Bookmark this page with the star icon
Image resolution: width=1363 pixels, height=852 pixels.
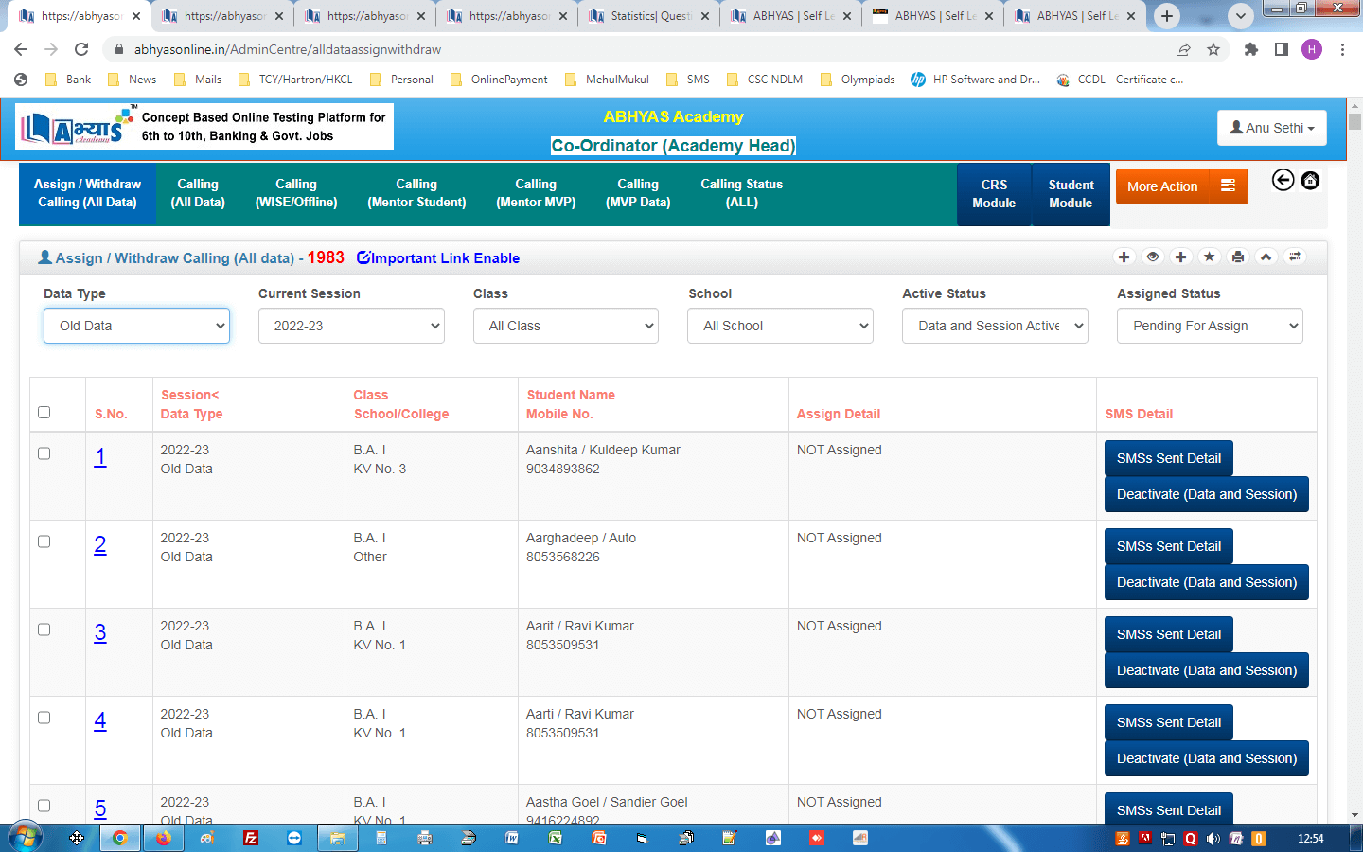[x=1213, y=49]
